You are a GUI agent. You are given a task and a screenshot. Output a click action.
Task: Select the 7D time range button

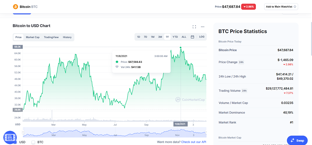coord(146,37)
